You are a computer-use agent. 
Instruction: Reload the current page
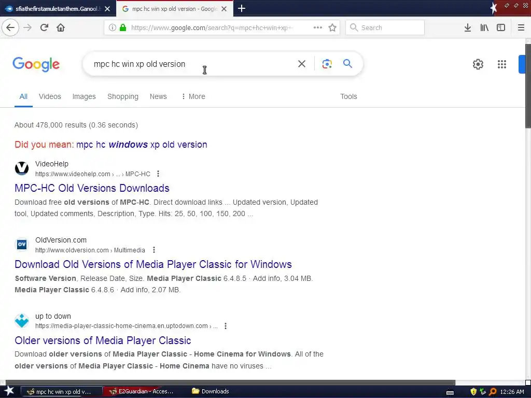44,28
